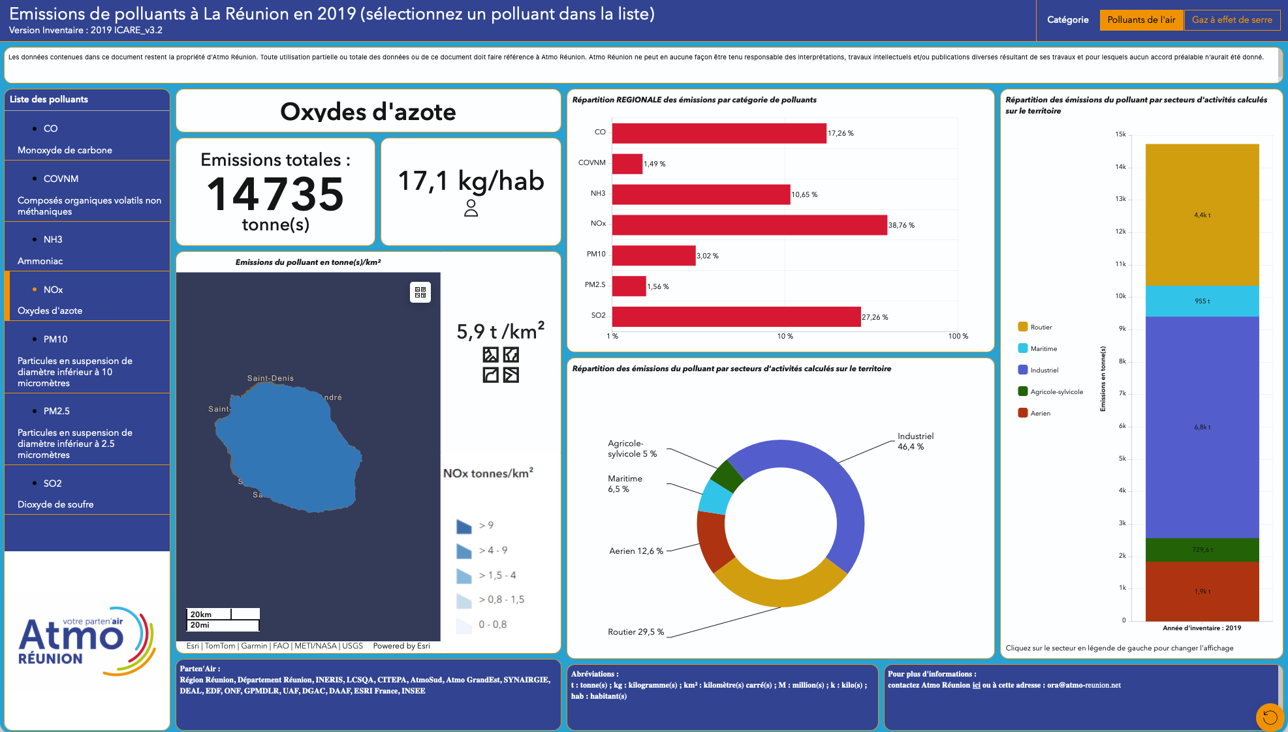The image size is (1288, 732).
Task: Click the '0 - 0,8' map legend swatch
Action: point(464,625)
